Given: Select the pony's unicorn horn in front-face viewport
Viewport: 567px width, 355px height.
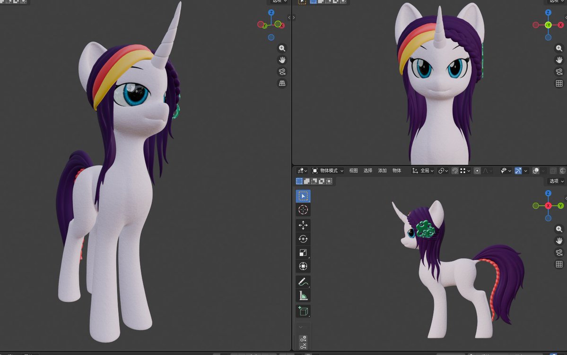Looking at the screenshot, I should [439, 28].
